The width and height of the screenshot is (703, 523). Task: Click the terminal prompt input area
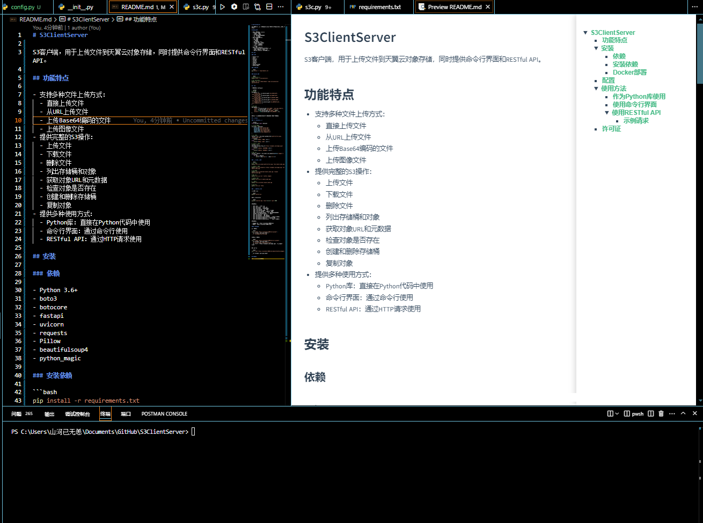point(193,432)
